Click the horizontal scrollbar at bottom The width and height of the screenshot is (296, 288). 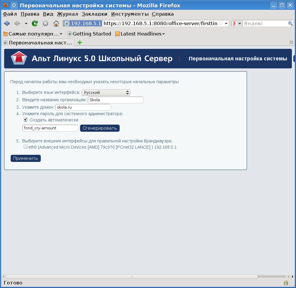click(x=132, y=277)
